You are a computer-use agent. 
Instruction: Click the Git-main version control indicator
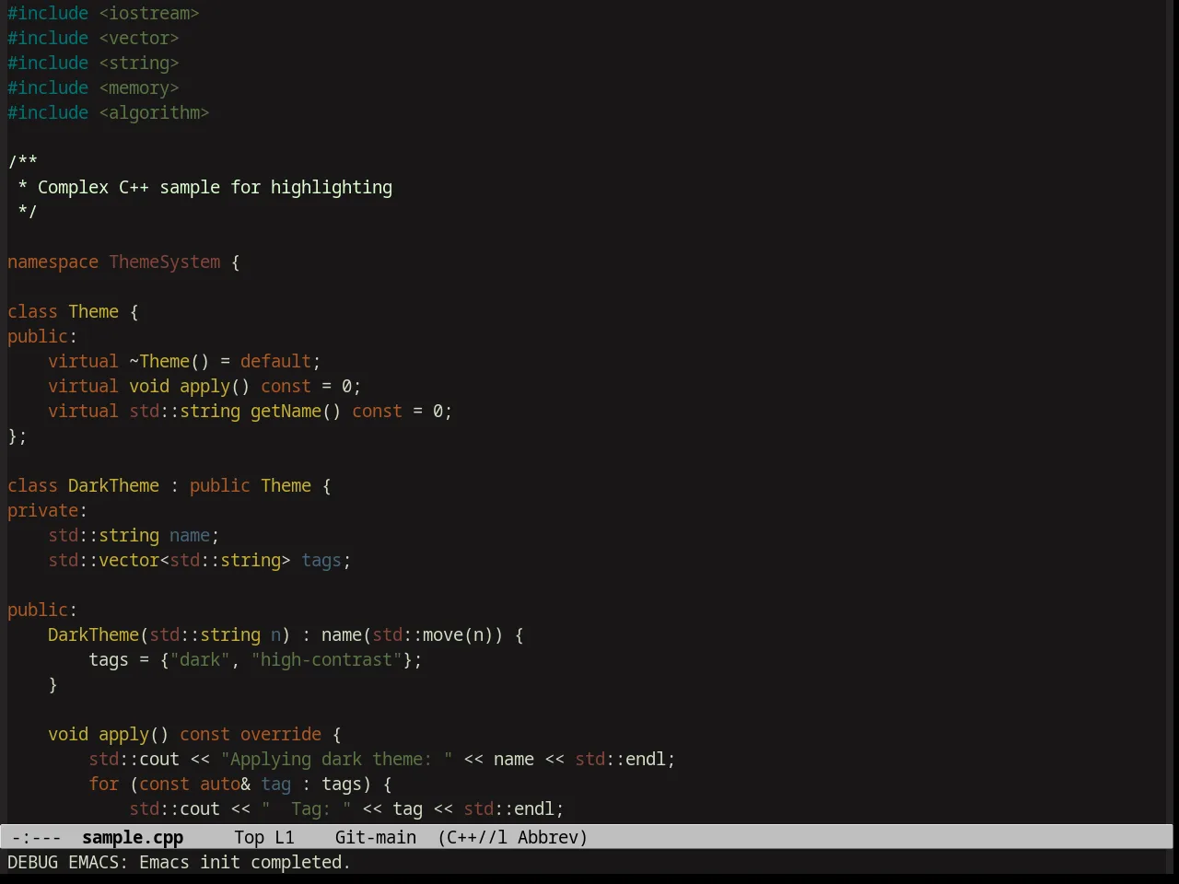[376, 837]
